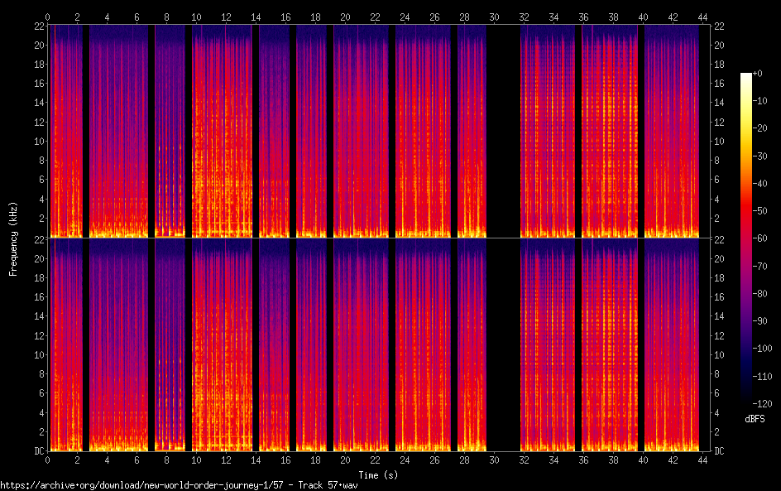Click the 30 second tick on the top time axis
The height and width of the screenshot is (491, 781).
click(493, 17)
